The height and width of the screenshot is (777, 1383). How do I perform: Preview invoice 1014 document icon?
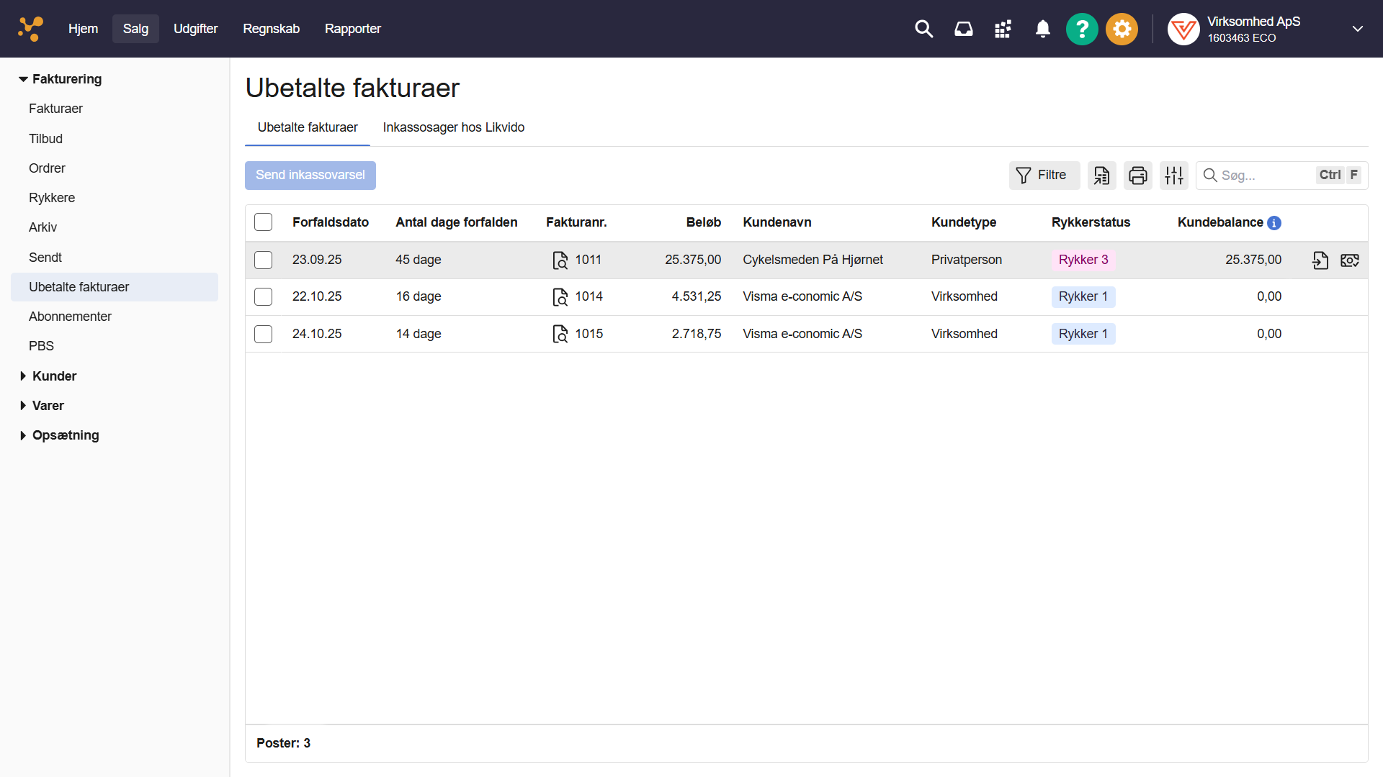coord(560,297)
